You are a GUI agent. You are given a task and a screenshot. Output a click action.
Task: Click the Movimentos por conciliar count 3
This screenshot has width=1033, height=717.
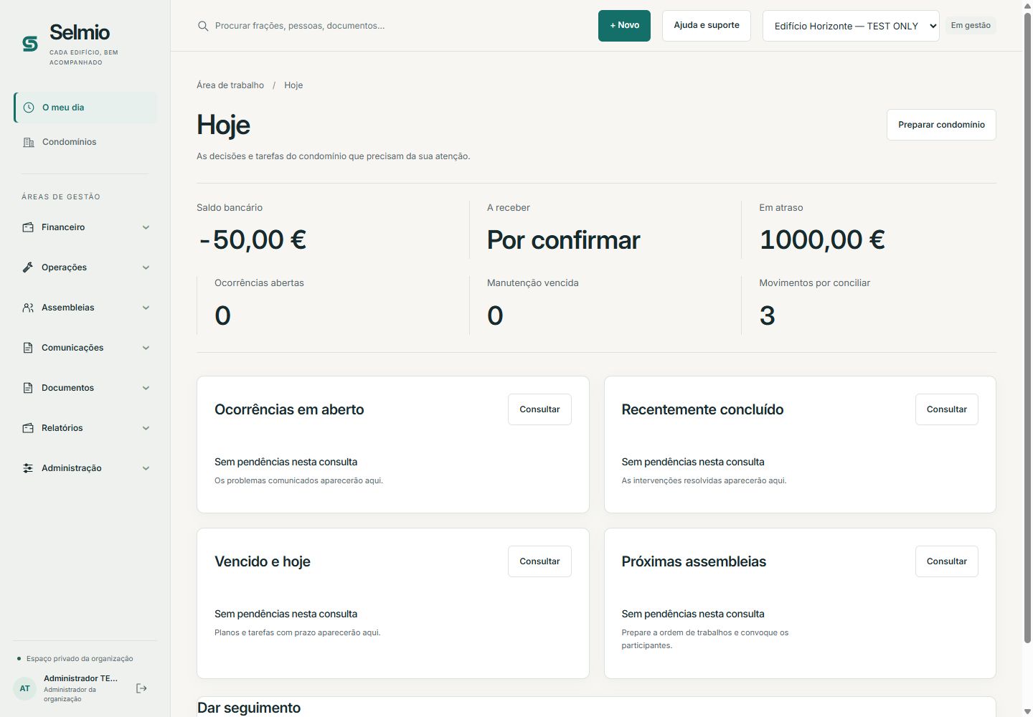pyautogui.click(x=768, y=315)
